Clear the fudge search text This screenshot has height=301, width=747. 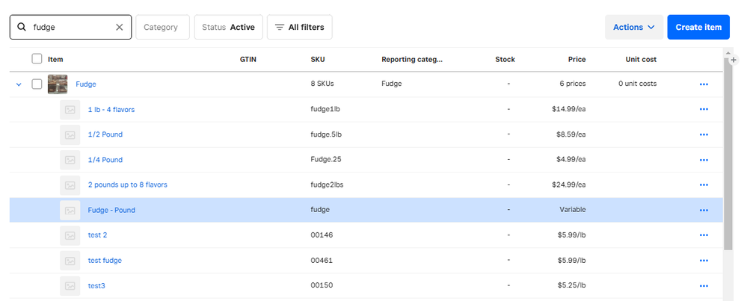[x=119, y=27]
